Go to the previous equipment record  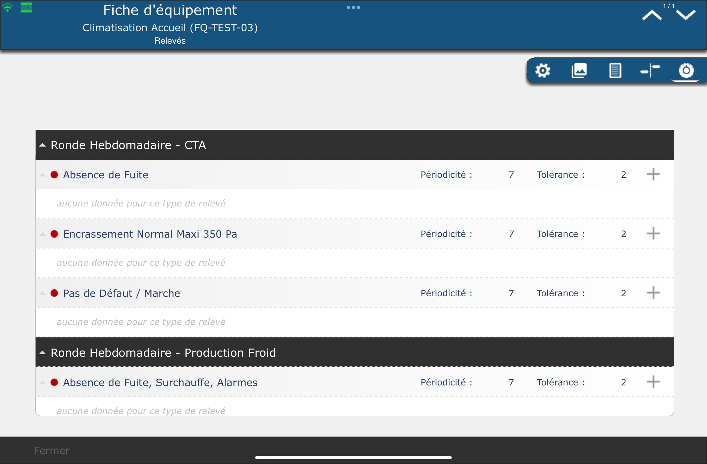coord(652,15)
